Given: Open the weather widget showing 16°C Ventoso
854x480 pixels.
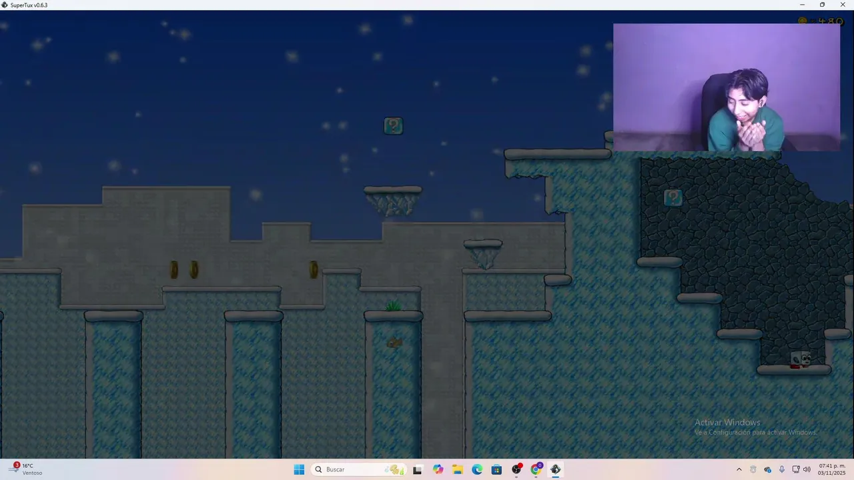Looking at the screenshot, I should pyautogui.click(x=27, y=469).
